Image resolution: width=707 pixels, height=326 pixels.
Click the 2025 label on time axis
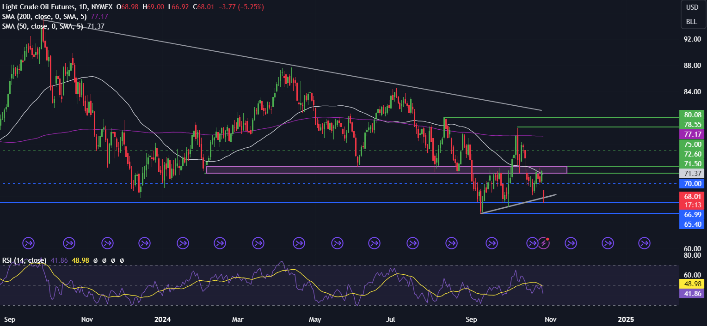[x=627, y=320]
